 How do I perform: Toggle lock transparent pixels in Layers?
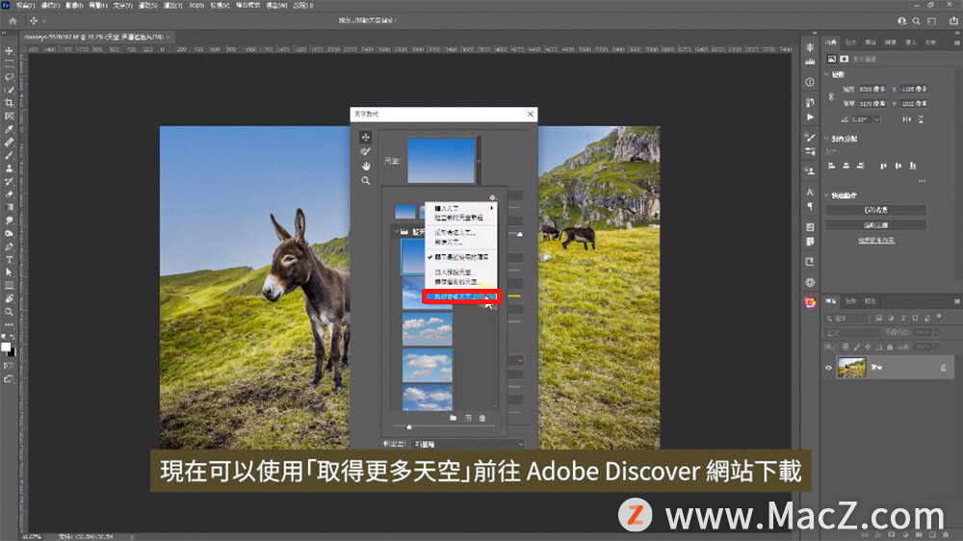846,347
